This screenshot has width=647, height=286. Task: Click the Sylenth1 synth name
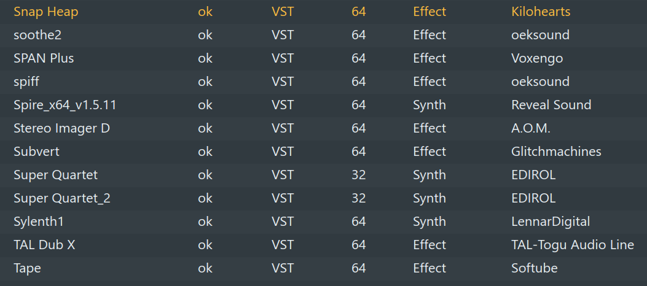click(x=39, y=222)
